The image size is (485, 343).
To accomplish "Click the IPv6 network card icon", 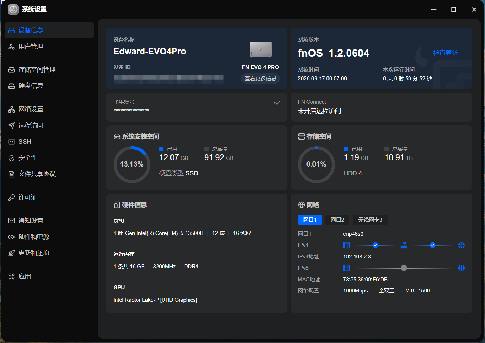I will click(x=347, y=268).
